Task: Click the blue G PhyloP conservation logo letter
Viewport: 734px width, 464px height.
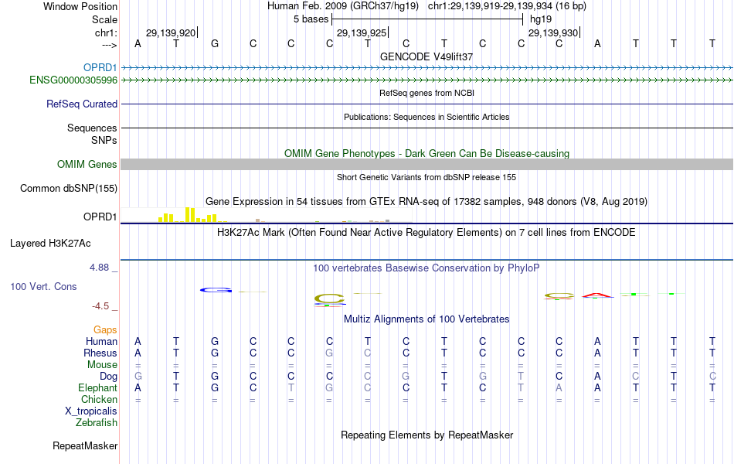Action: click(x=216, y=290)
